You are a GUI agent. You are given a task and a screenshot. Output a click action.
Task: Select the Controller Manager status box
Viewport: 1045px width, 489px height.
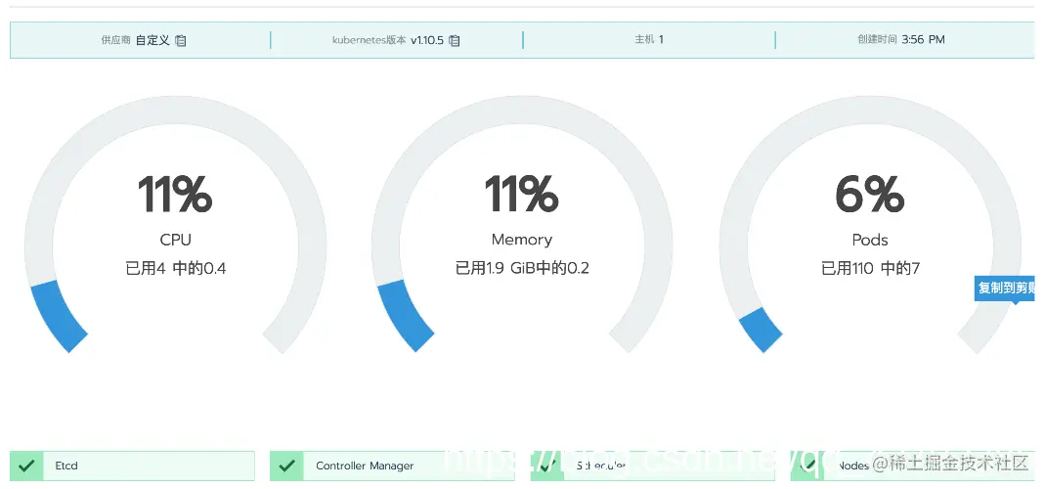click(392, 466)
